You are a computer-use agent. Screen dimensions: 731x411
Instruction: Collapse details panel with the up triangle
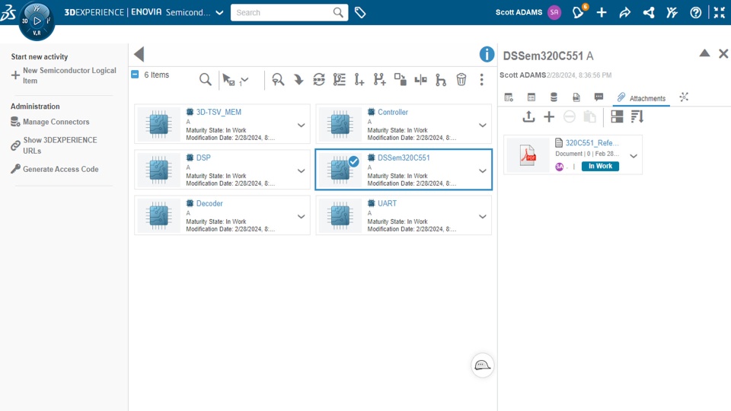pyautogui.click(x=704, y=53)
